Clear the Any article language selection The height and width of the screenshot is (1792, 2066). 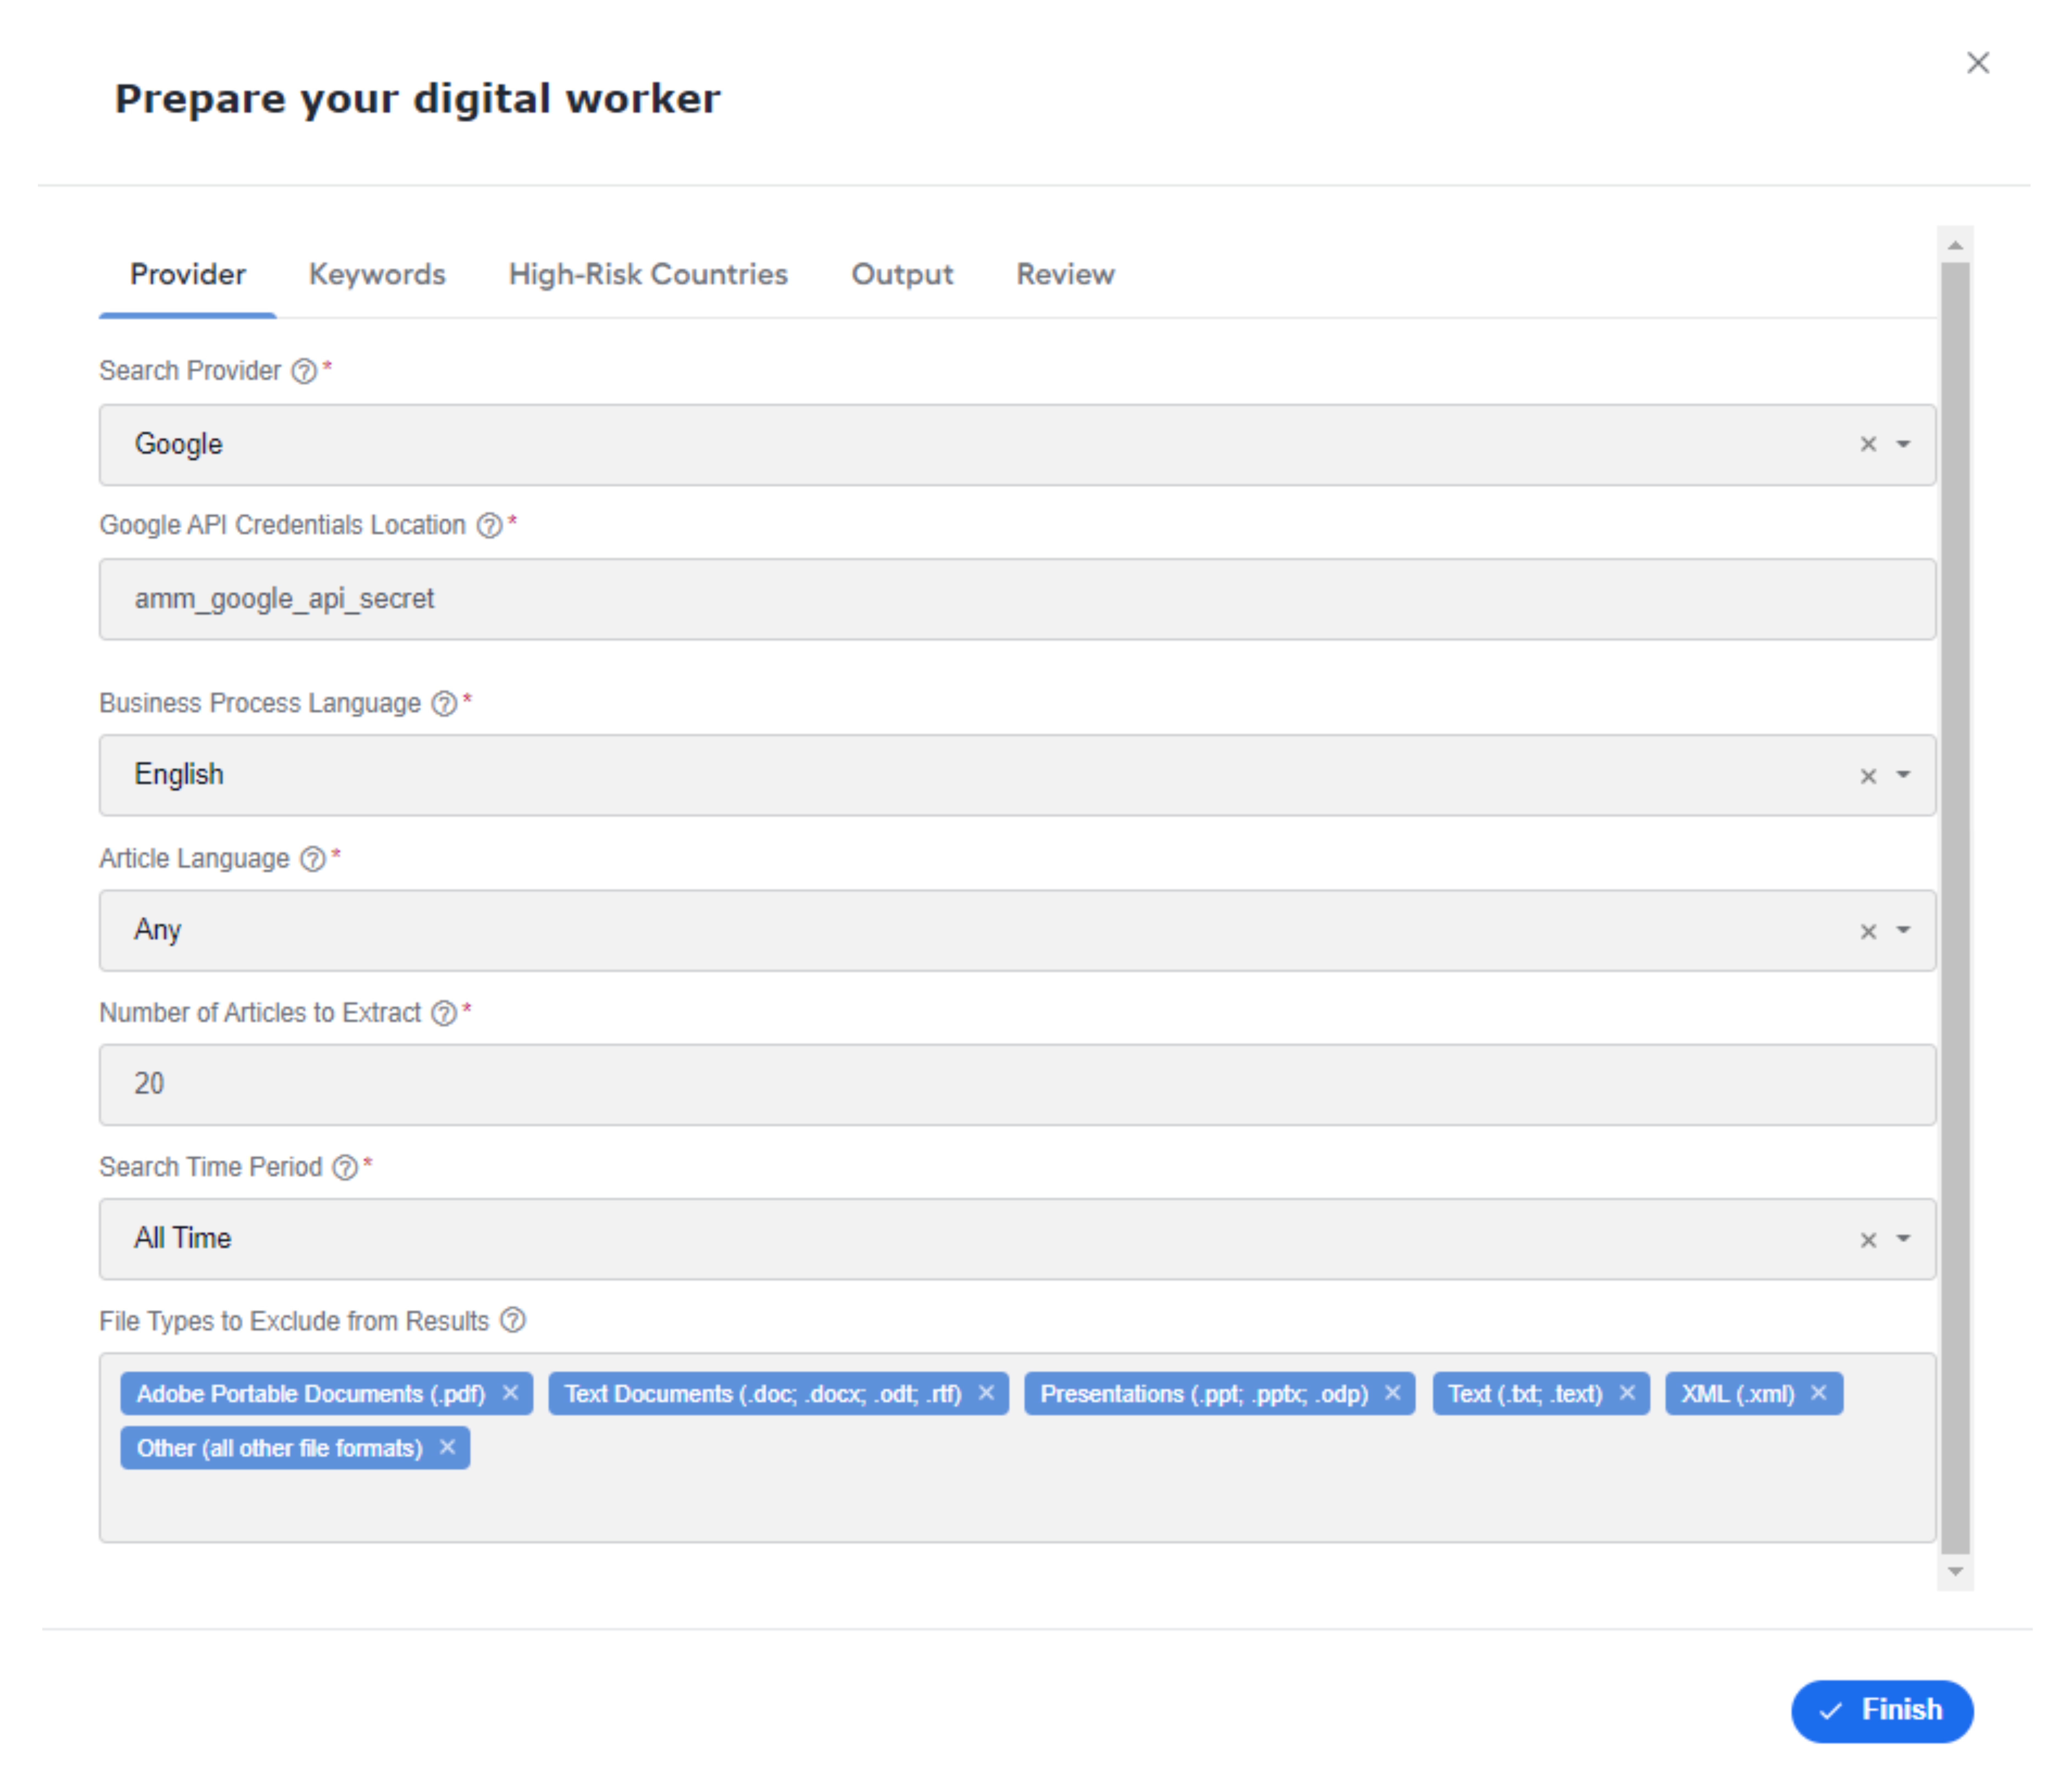click(x=1868, y=931)
